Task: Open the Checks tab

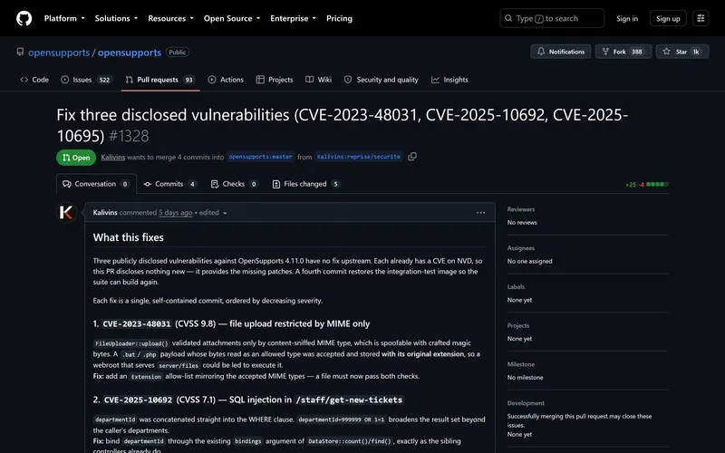Action: pos(234,184)
